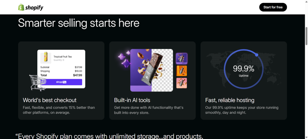
Task: Open the World's best checkout heading
Action: [x=50, y=100]
